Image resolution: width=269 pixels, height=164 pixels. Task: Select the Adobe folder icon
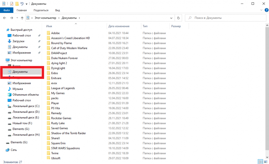coord(48,33)
